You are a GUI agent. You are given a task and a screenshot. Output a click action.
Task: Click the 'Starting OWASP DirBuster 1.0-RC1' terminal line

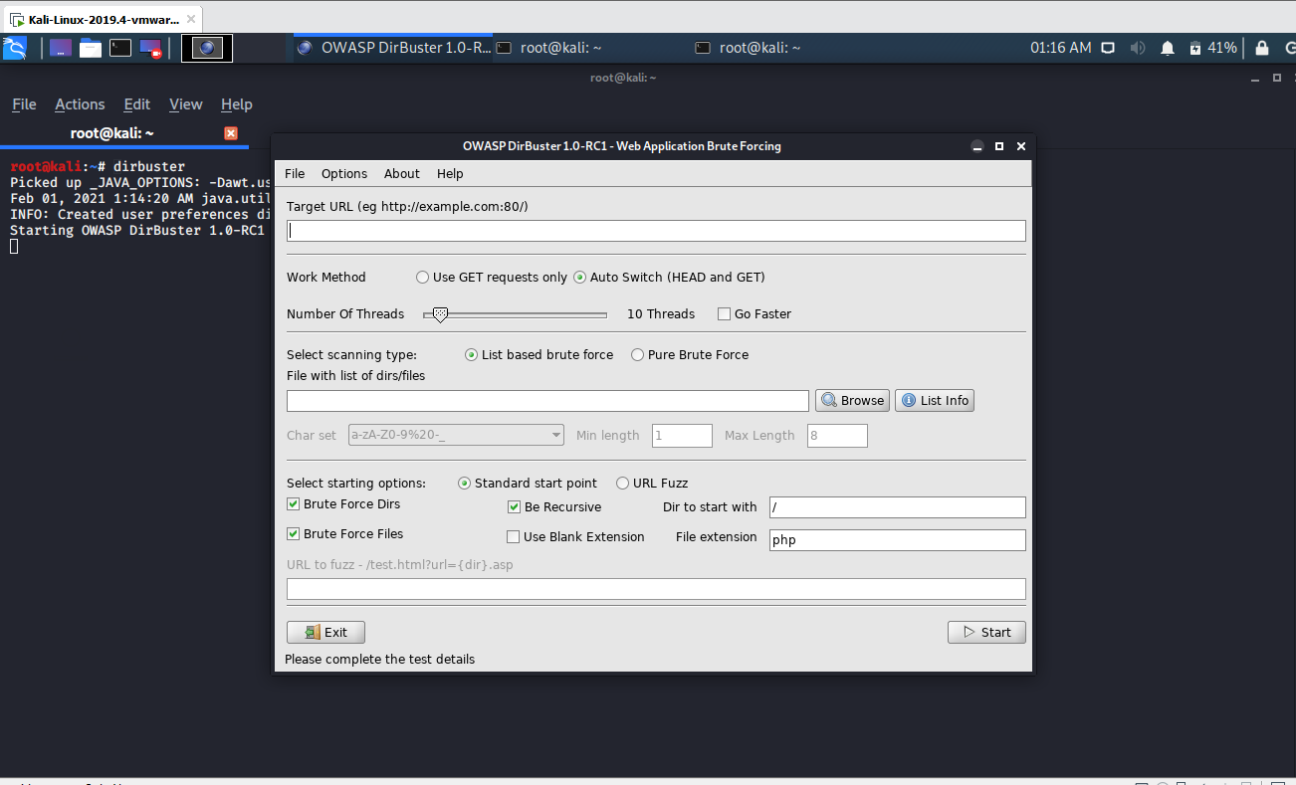(137, 231)
